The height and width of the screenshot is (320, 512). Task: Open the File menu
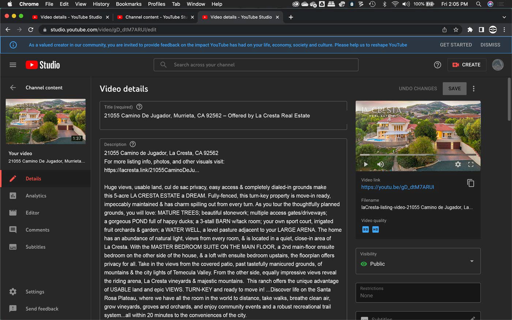49,4
